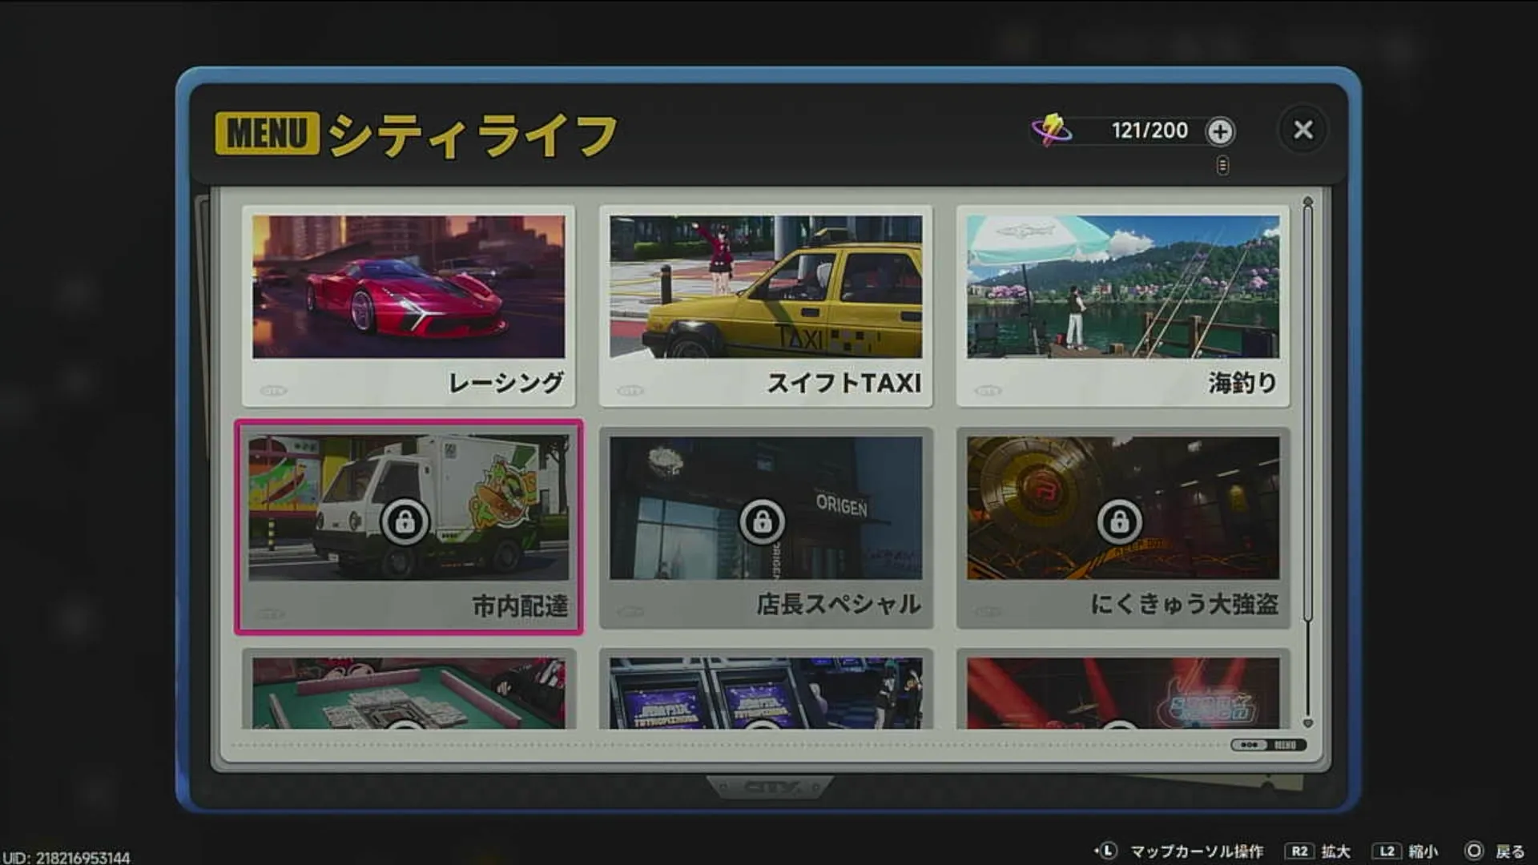The width and height of the screenshot is (1538, 865).
Task: Click the MENU page indicator at bottom right
Action: click(1270, 744)
